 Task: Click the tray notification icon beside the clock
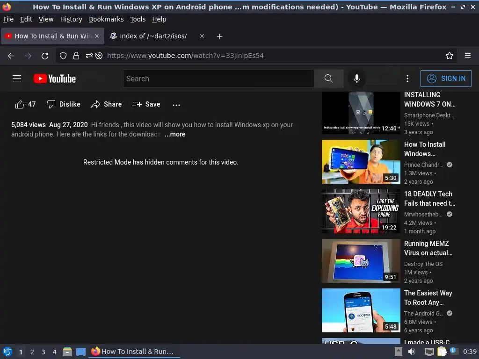(x=453, y=351)
